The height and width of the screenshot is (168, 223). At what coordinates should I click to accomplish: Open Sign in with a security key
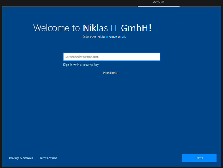[x=81, y=65]
